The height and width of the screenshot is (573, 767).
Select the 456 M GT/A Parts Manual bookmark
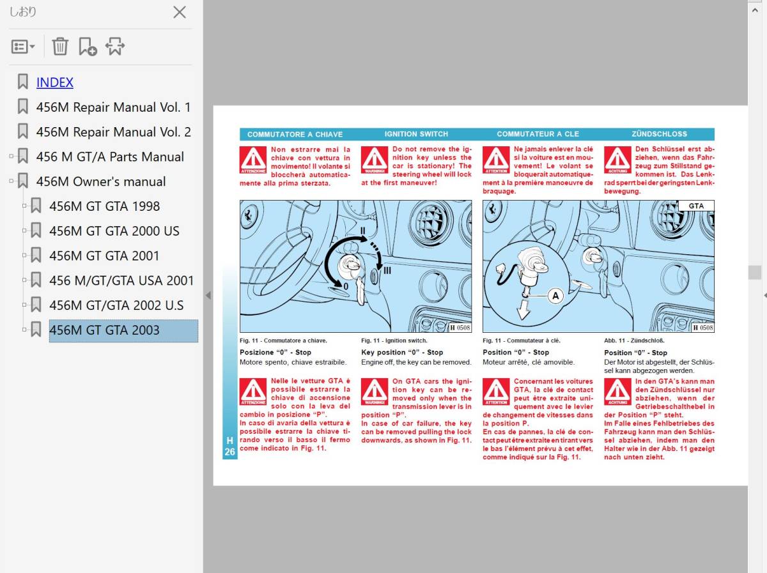tap(110, 157)
